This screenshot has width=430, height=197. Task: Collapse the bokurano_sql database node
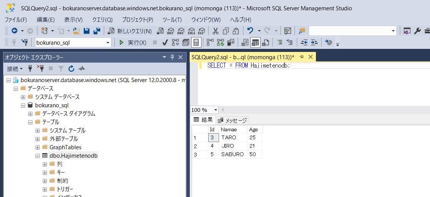[23, 105]
